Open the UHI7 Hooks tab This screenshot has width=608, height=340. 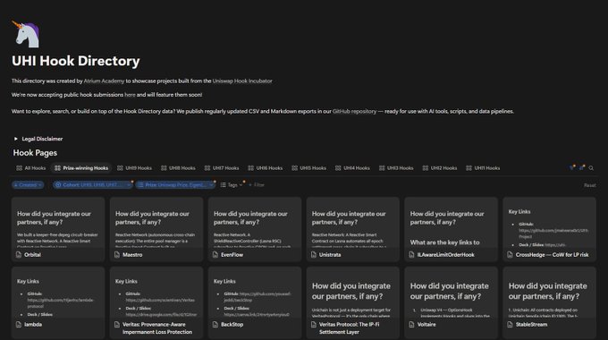(222, 168)
